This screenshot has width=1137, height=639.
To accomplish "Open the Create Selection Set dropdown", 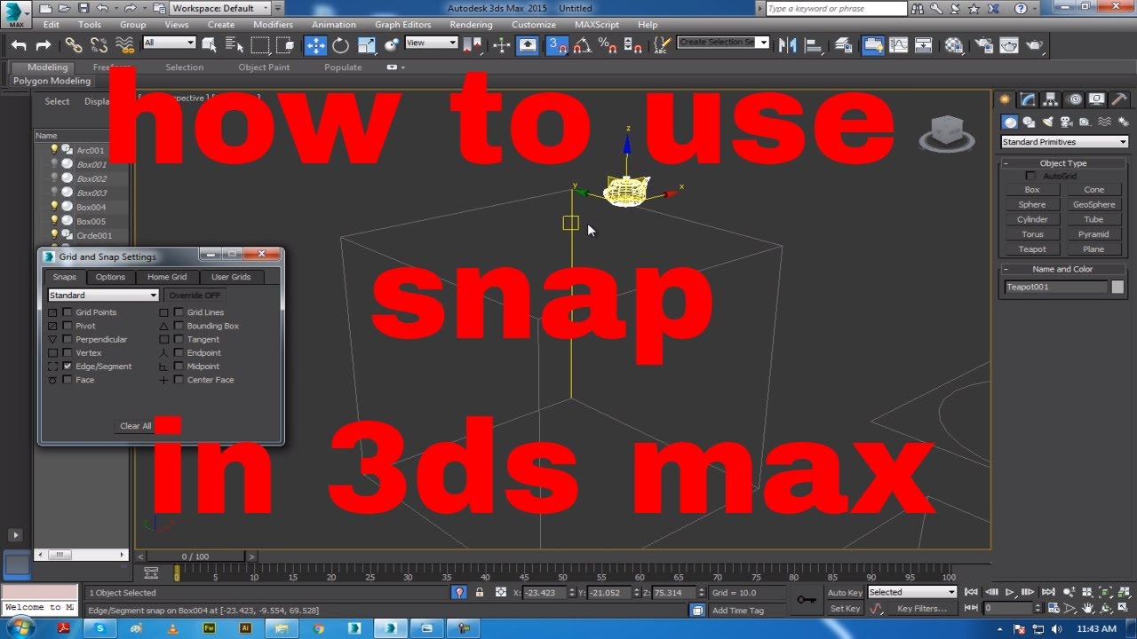I will 723,43.
